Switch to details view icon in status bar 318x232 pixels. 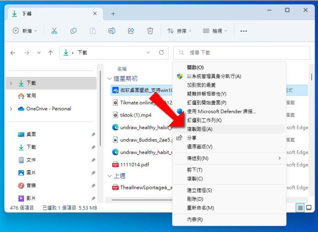click(x=300, y=207)
